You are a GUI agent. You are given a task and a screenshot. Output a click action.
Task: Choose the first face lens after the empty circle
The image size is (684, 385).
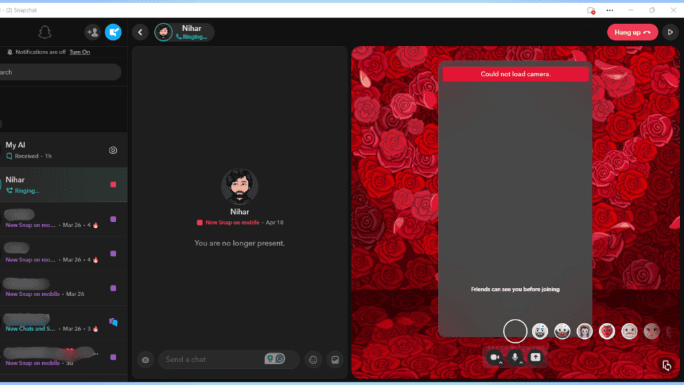click(x=540, y=332)
